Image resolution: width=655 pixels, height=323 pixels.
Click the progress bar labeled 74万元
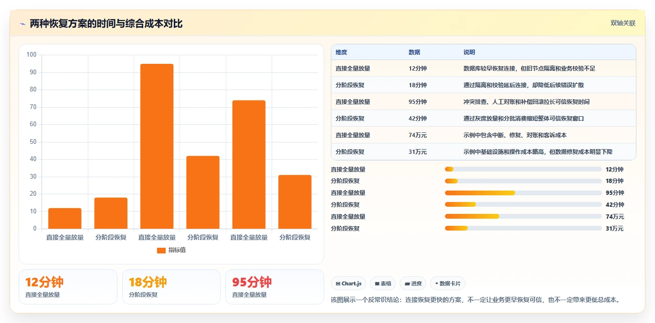click(x=523, y=216)
